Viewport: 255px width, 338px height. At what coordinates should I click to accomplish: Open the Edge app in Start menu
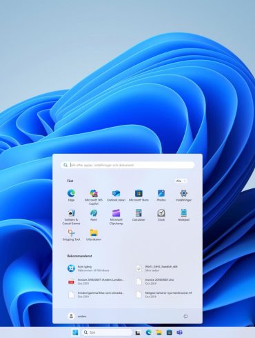71,195
